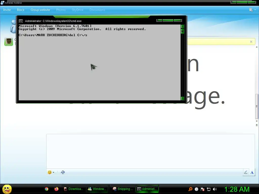This screenshot has height=194, width=259.
Task: Click conversation scrollbar up arrow
Action: 257,47
